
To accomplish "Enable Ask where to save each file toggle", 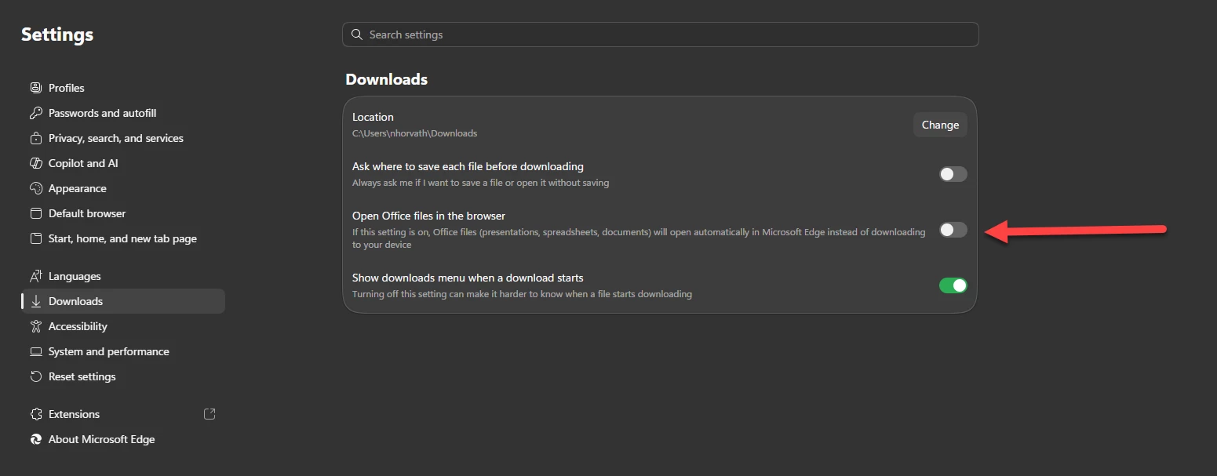I will click(953, 174).
